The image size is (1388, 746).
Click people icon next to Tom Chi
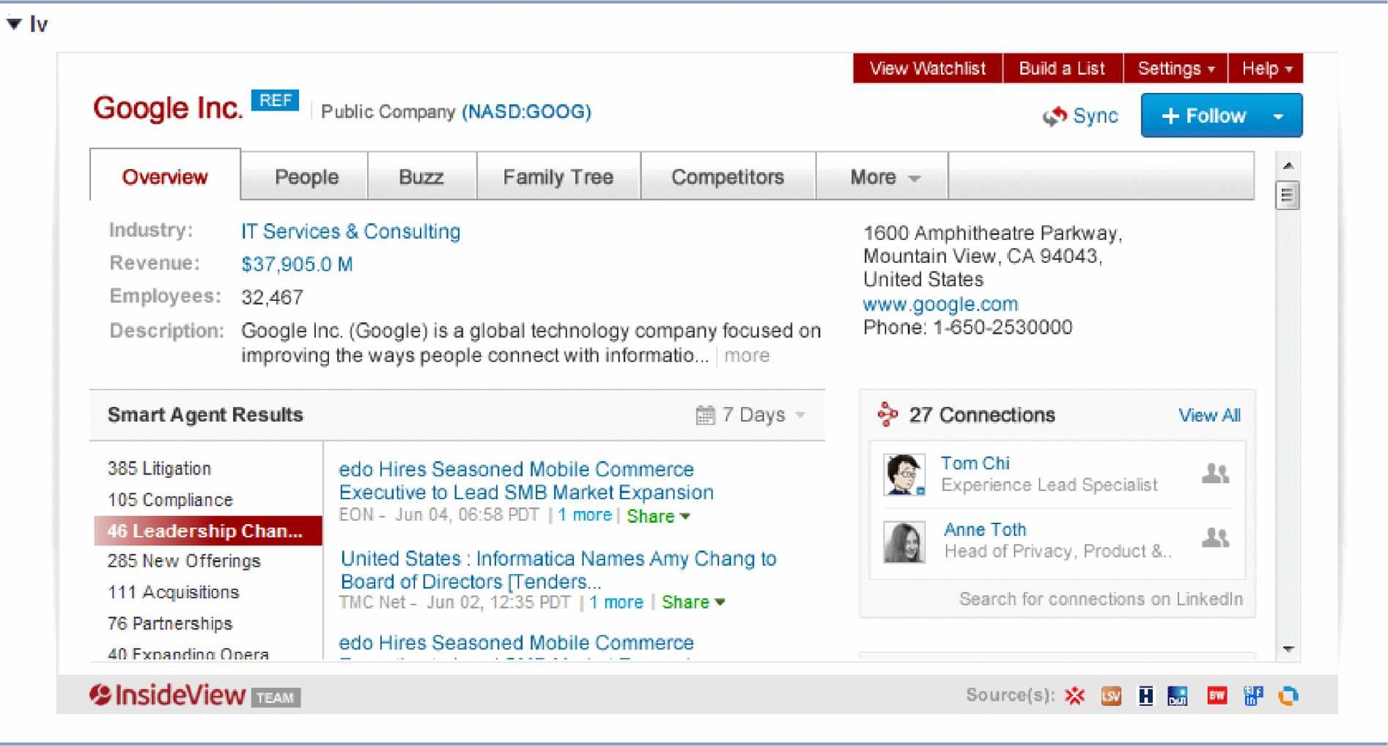click(x=1216, y=474)
